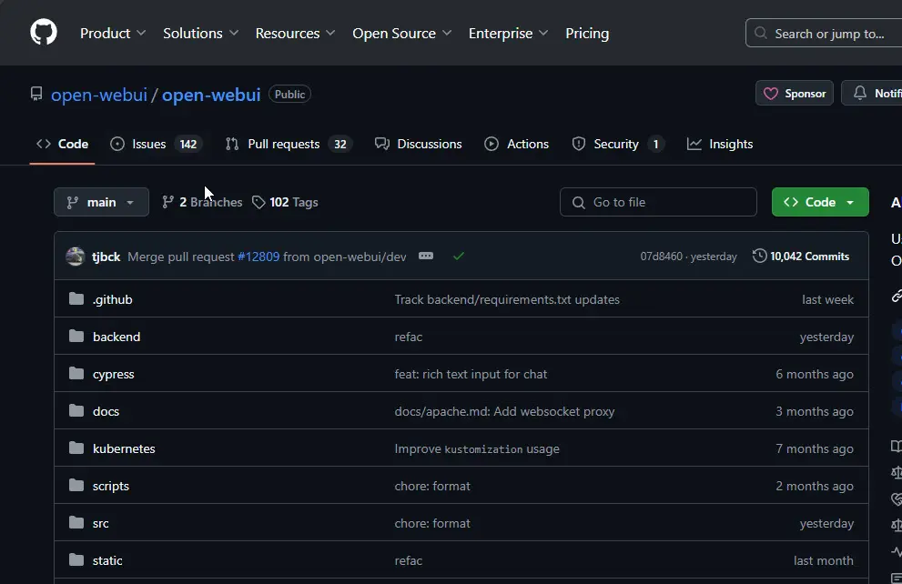The width and height of the screenshot is (902, 584).
Task: Click the tag icon beside 102 Tags
Action: (x=258, y=202)
